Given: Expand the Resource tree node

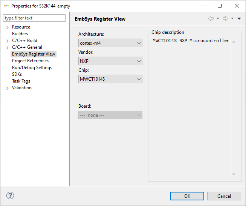Looking at the screenshot, I should click(8, 27).
